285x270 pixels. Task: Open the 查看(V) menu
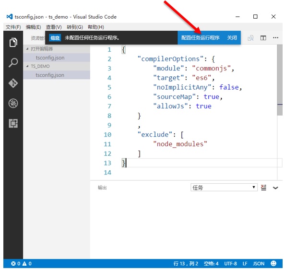click(54, 27)
